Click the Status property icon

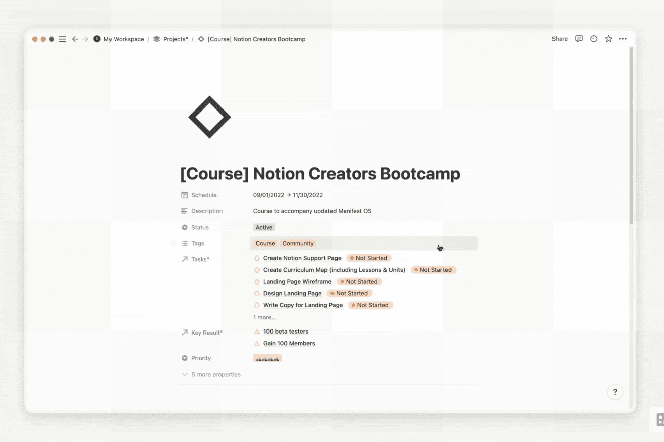(x=185, y=227)
